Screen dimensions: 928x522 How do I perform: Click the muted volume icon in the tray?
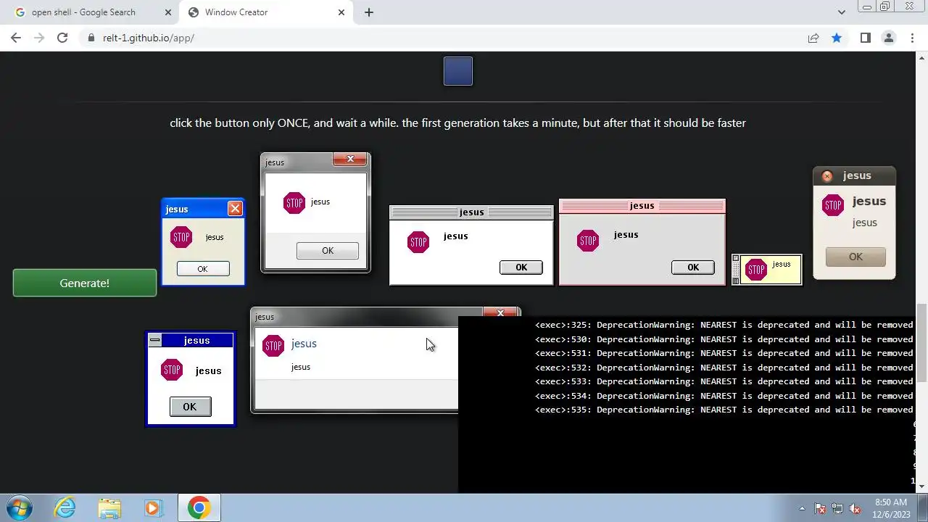click(855, 508)
